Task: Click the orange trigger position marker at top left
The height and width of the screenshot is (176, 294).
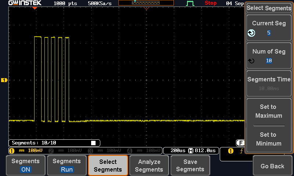Action: click(x=35, y=8)
